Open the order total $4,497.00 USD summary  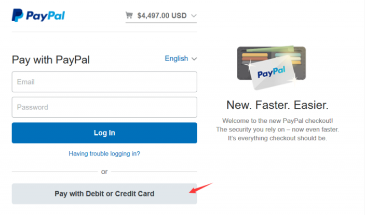(161, 16)
